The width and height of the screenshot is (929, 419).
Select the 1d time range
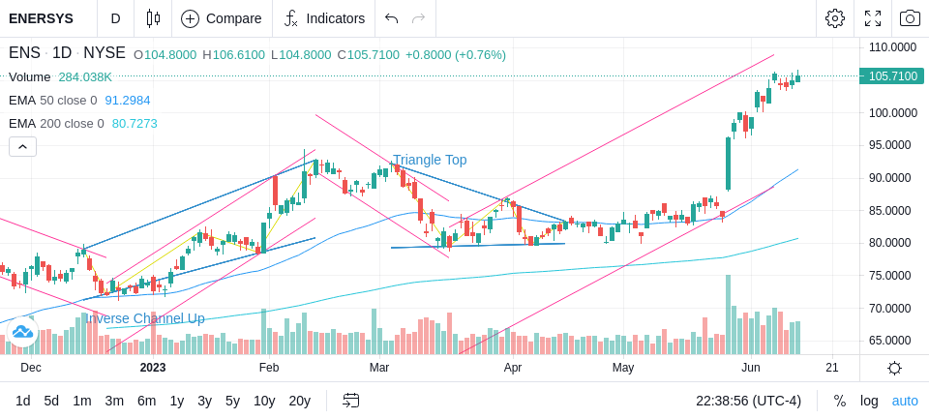(x=22, y=402)
